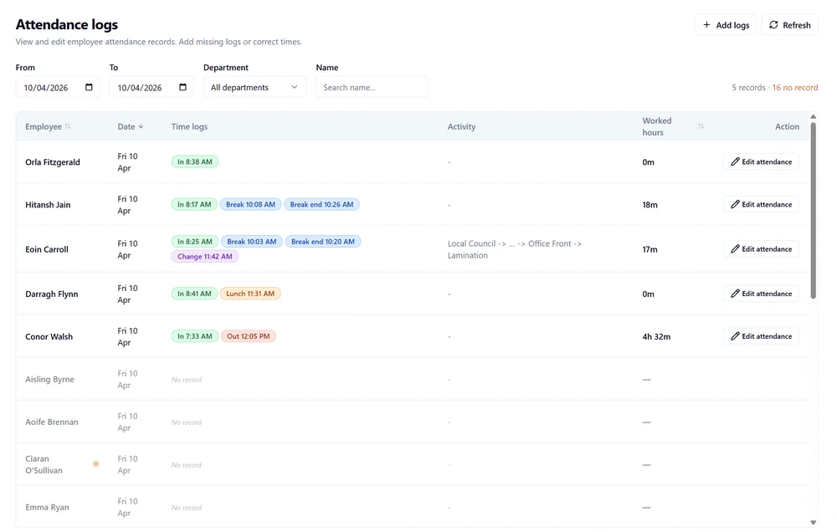Click the In 8:41 AM tag
The height and width of the screenshot is (532, 837).
click(x=194, y=294)
